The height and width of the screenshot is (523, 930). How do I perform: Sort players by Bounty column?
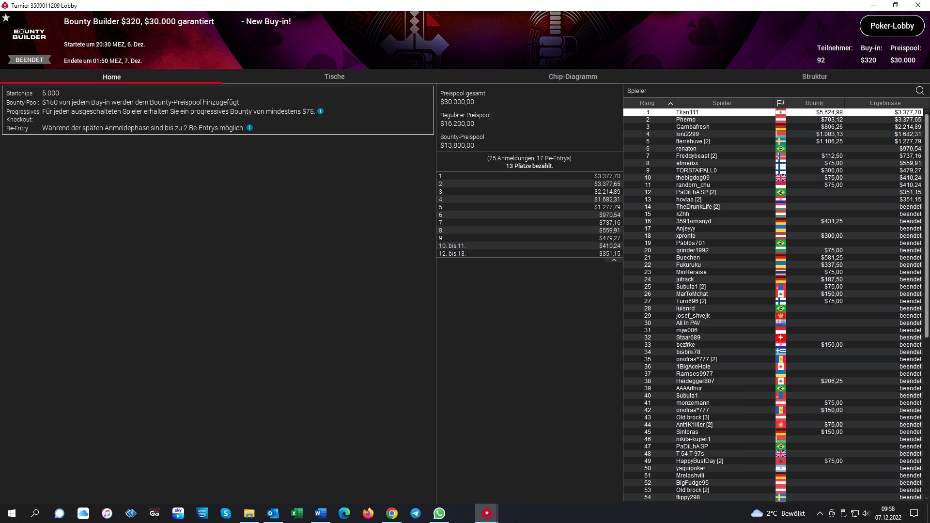tap(814, 103)
